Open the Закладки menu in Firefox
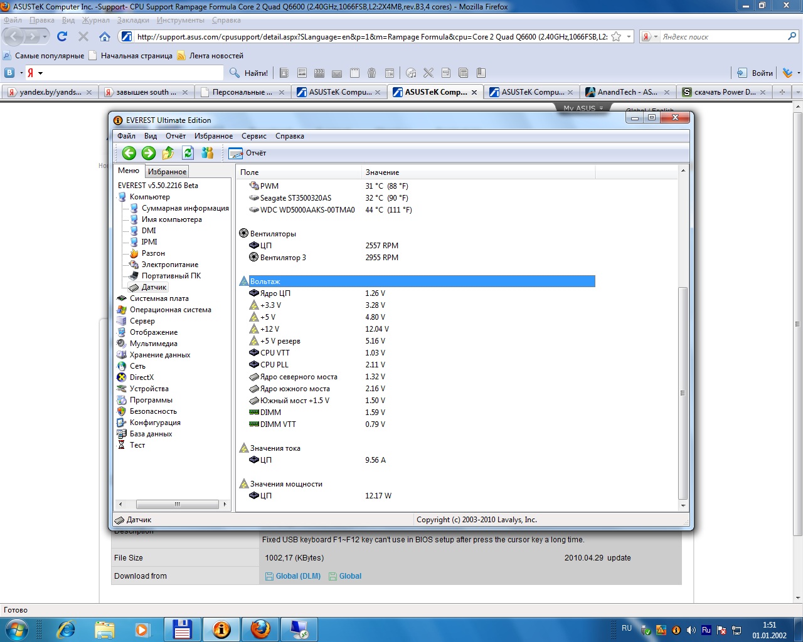803x642 pixels. [132, 20]
